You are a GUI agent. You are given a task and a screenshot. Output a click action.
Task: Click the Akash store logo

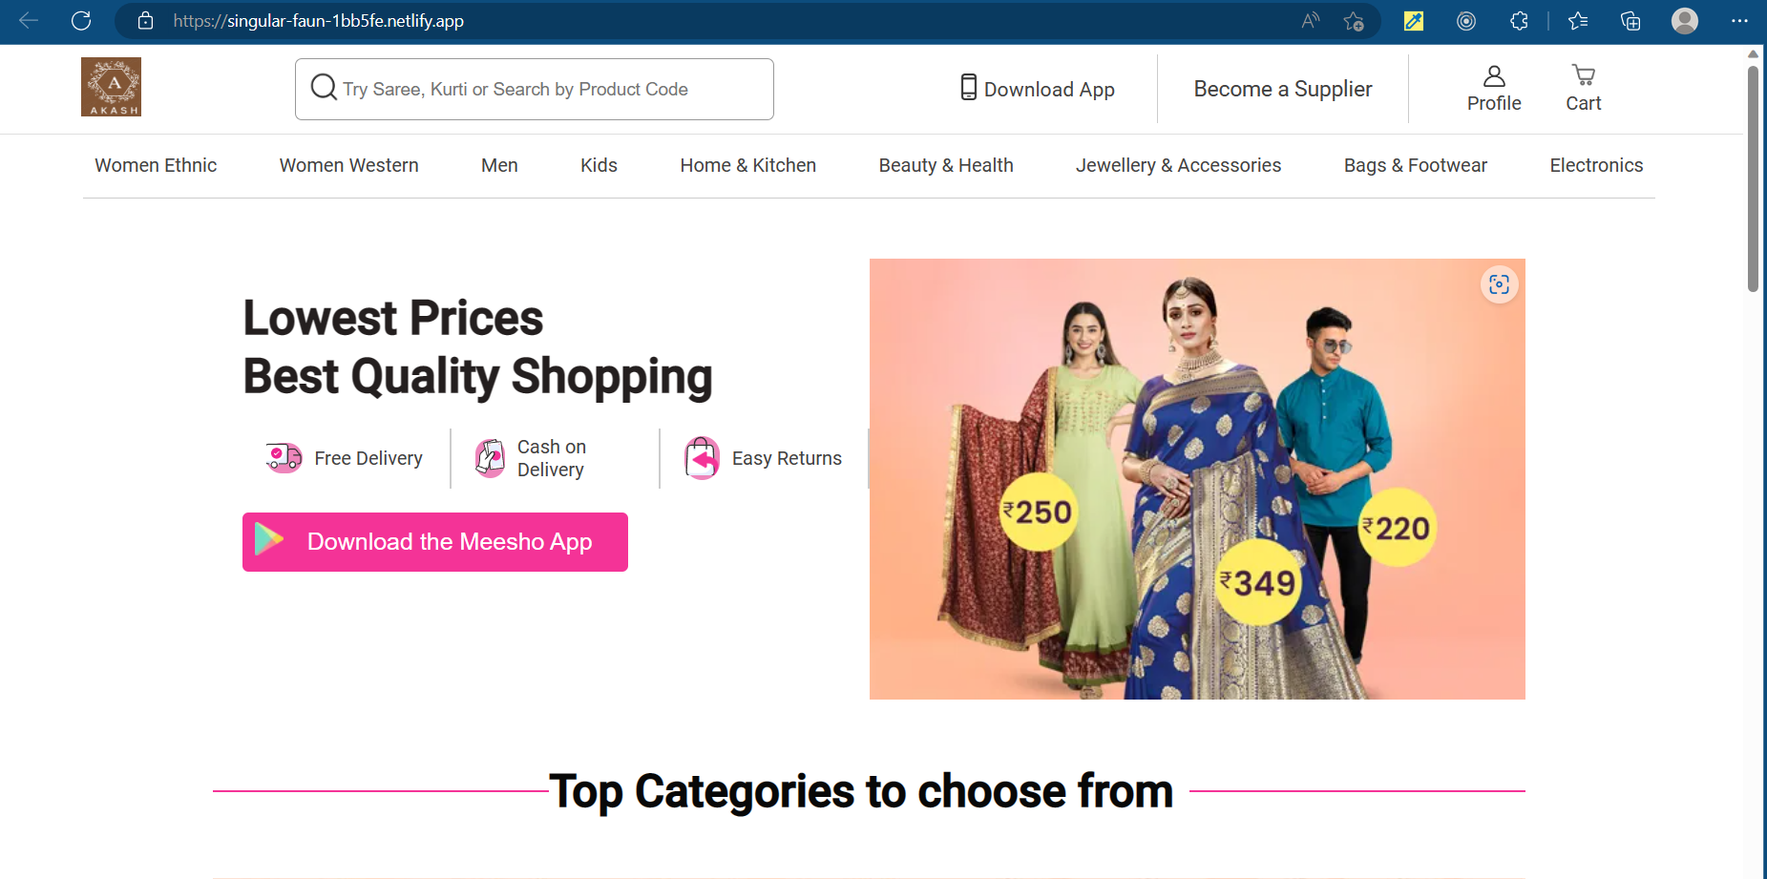(x=112, y=86)
